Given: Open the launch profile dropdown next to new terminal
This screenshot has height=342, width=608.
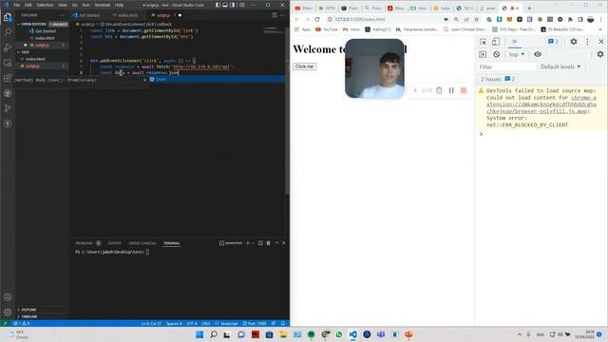Looking at the screenshot, I should (254, 243).
